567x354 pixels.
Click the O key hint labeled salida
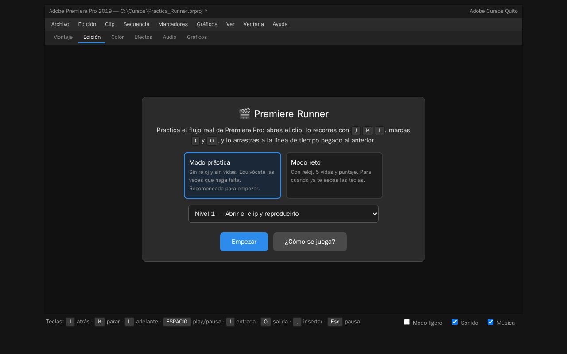266,322
